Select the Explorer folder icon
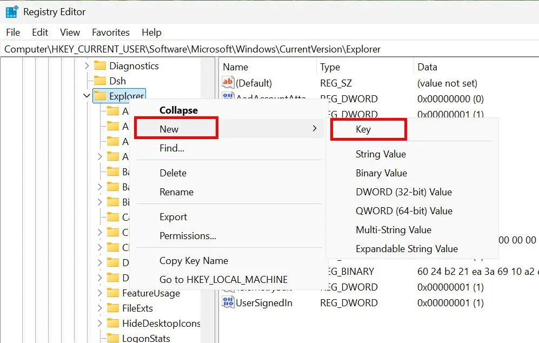This screenshot has height=343, width=539. [100, 96]
